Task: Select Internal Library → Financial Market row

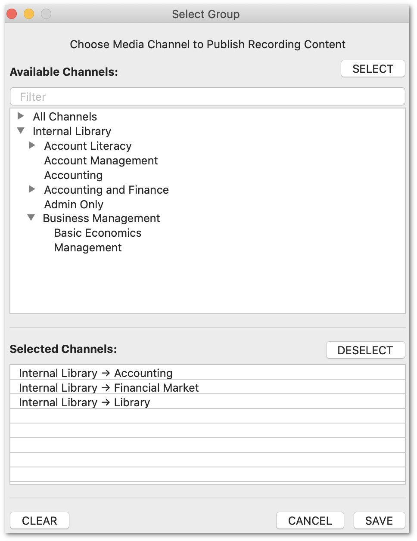Action: pos(109,388)
